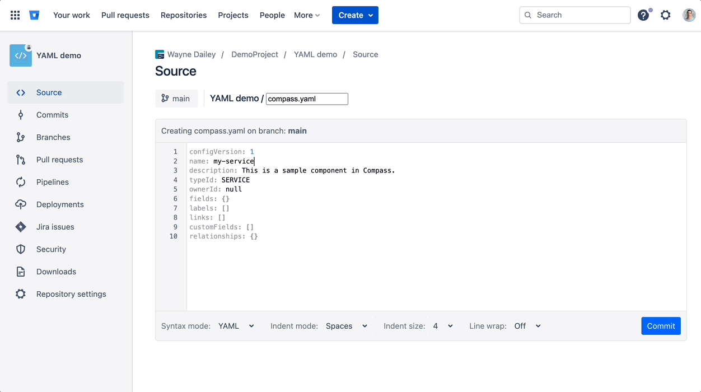This screenshot has height=392, width=701.
Task: Go to Deployments in the sidebar
Action: pyautogui.click(x=66, y=204)
